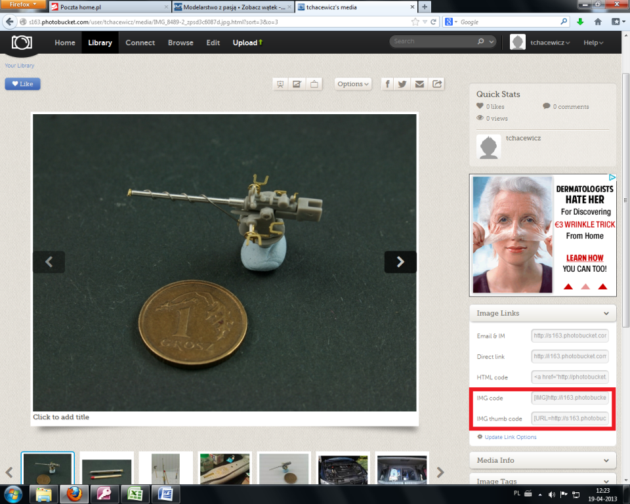
Task: Click Update Link Options link
Action: coord(511,437)
